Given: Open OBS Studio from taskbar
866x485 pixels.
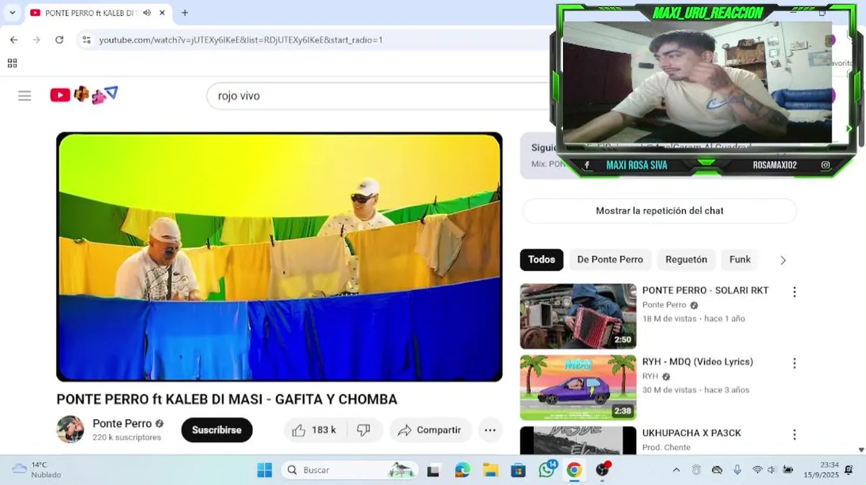Looking at the screenshot, I should point(602,470).
